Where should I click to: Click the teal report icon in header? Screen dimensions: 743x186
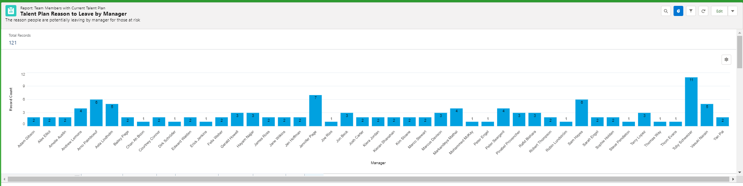(x=11, y=11)
